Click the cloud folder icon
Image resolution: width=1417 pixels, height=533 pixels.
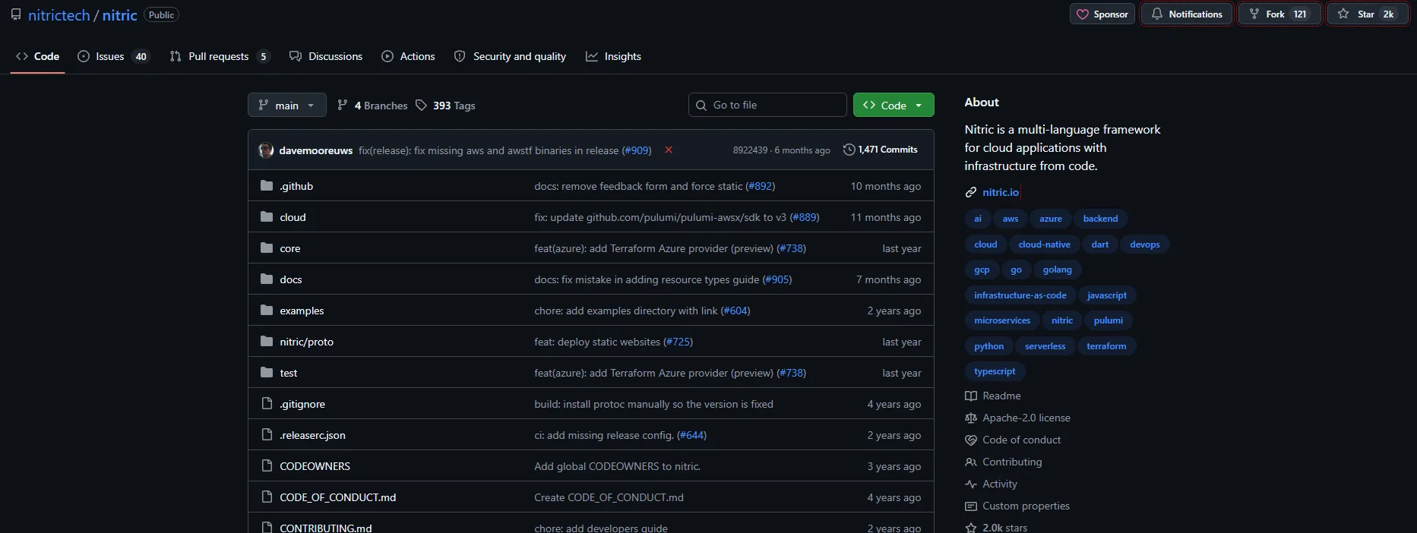(x=266, y=216)
